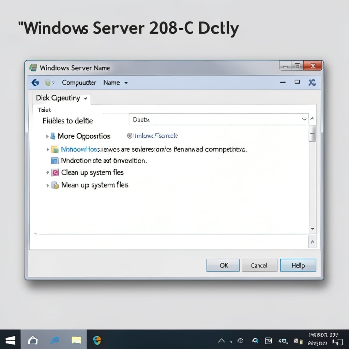Click the Name menu item
Image resolution: width=349 pixels, height=349 pixels.
[111, 82]
